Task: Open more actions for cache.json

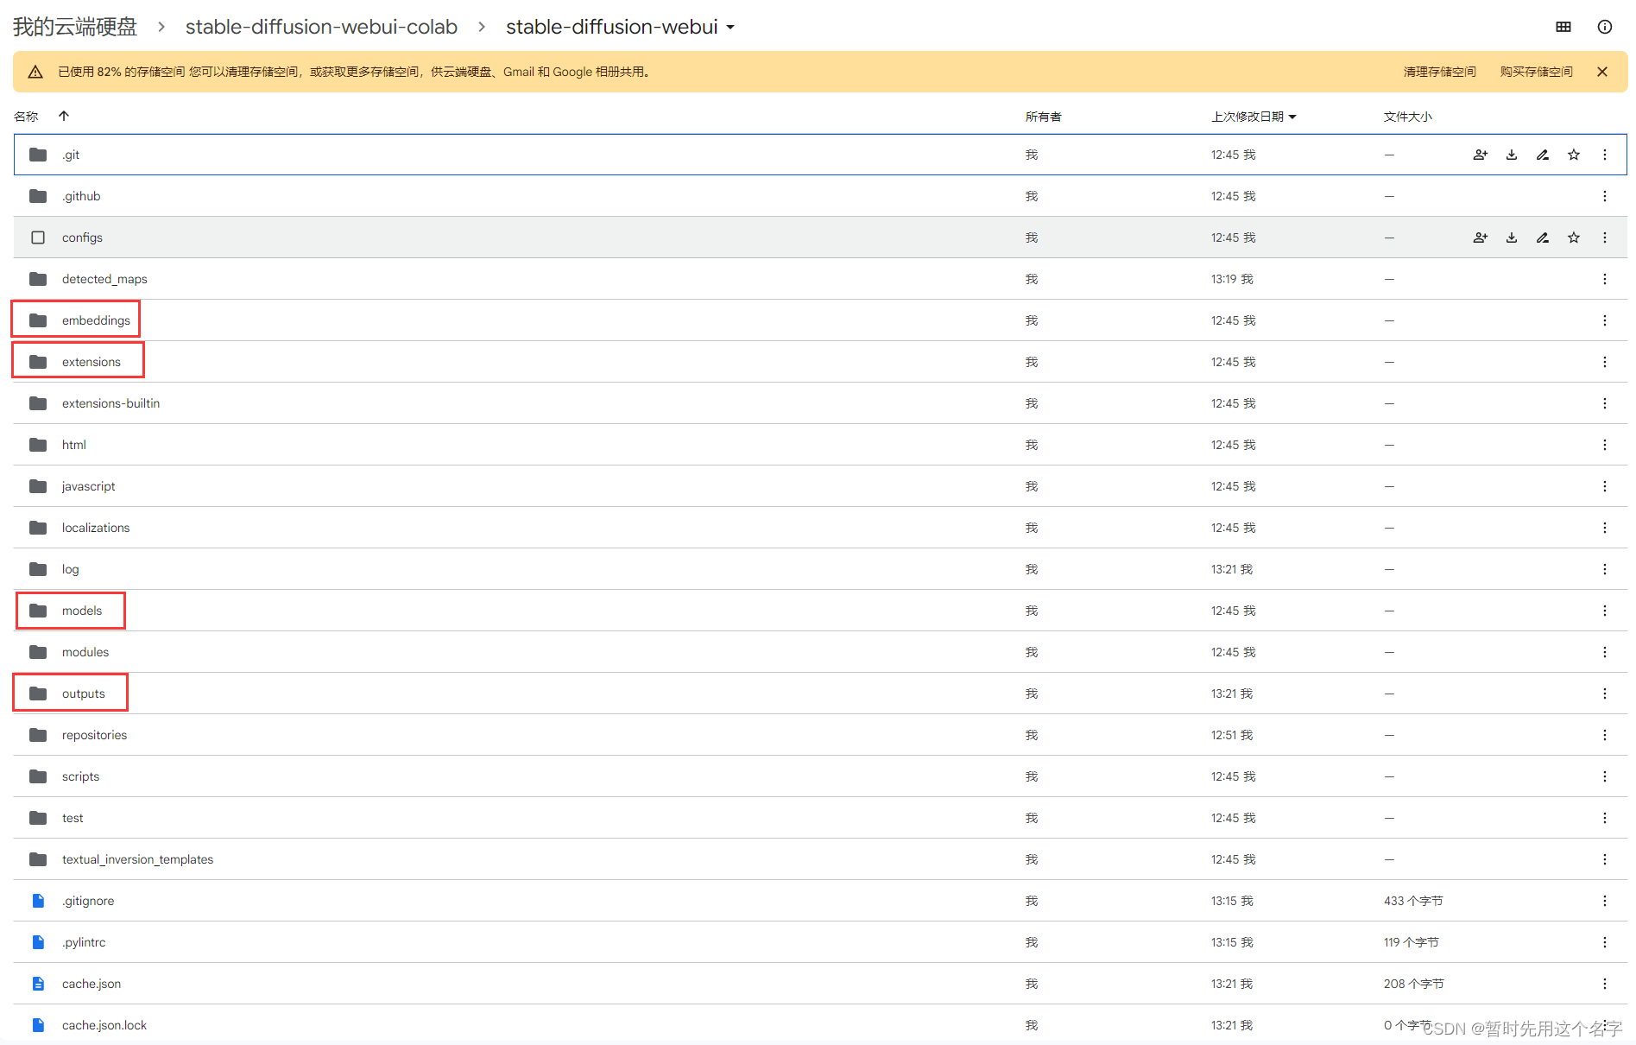Action: (x=1604, y=984)
